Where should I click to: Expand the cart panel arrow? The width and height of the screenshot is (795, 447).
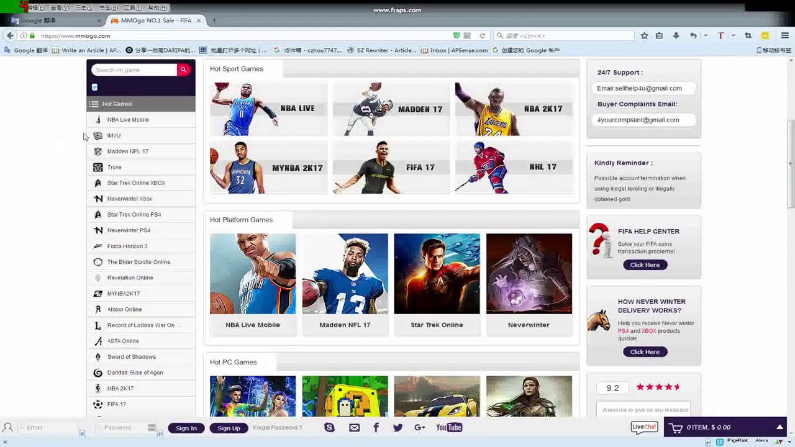click(779, 427)
